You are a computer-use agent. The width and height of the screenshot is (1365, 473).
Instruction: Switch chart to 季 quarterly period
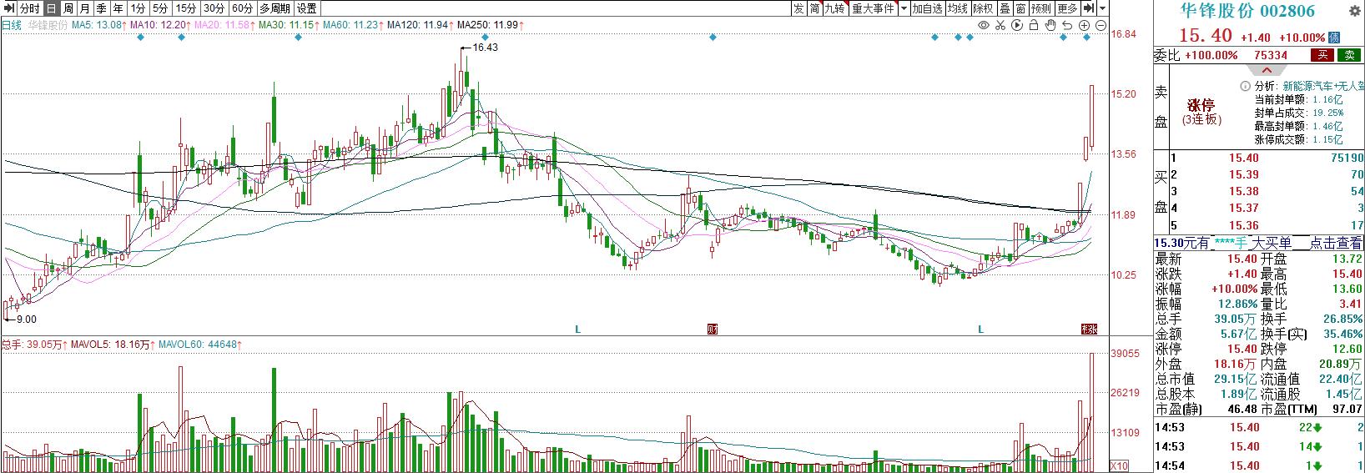pyautogui.click(x=102, y=8)
